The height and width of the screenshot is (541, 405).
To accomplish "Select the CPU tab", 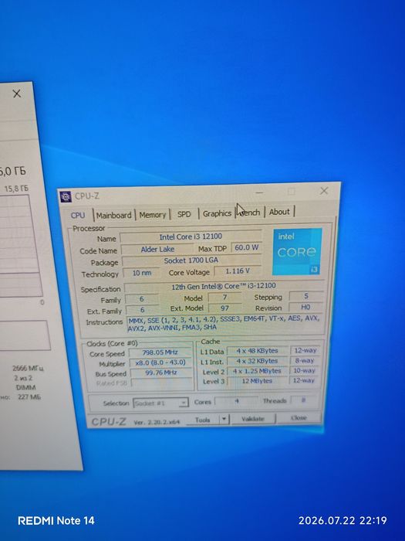I will 78,215.
